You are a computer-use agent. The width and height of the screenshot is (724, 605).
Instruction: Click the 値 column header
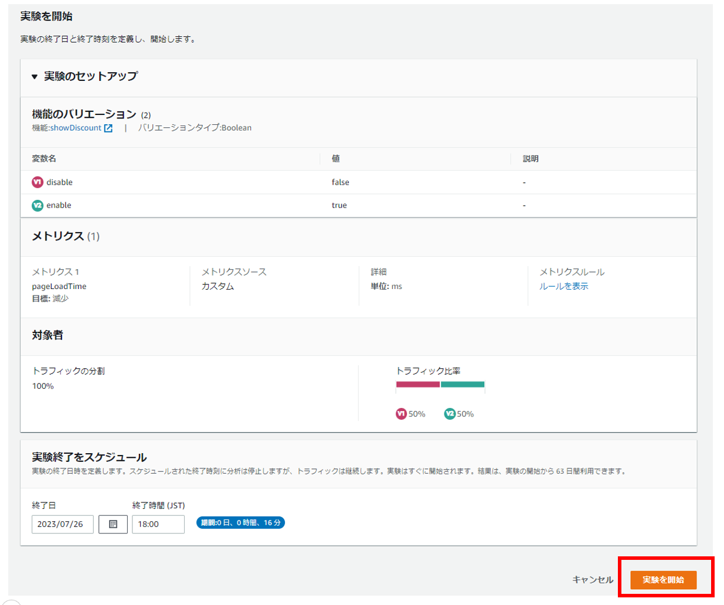336,159
